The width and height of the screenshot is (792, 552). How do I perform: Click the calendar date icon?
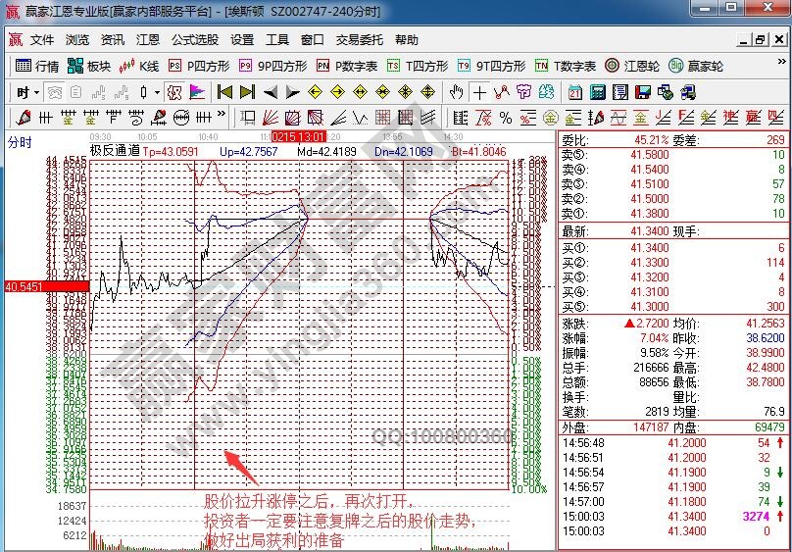coord(574,92)
